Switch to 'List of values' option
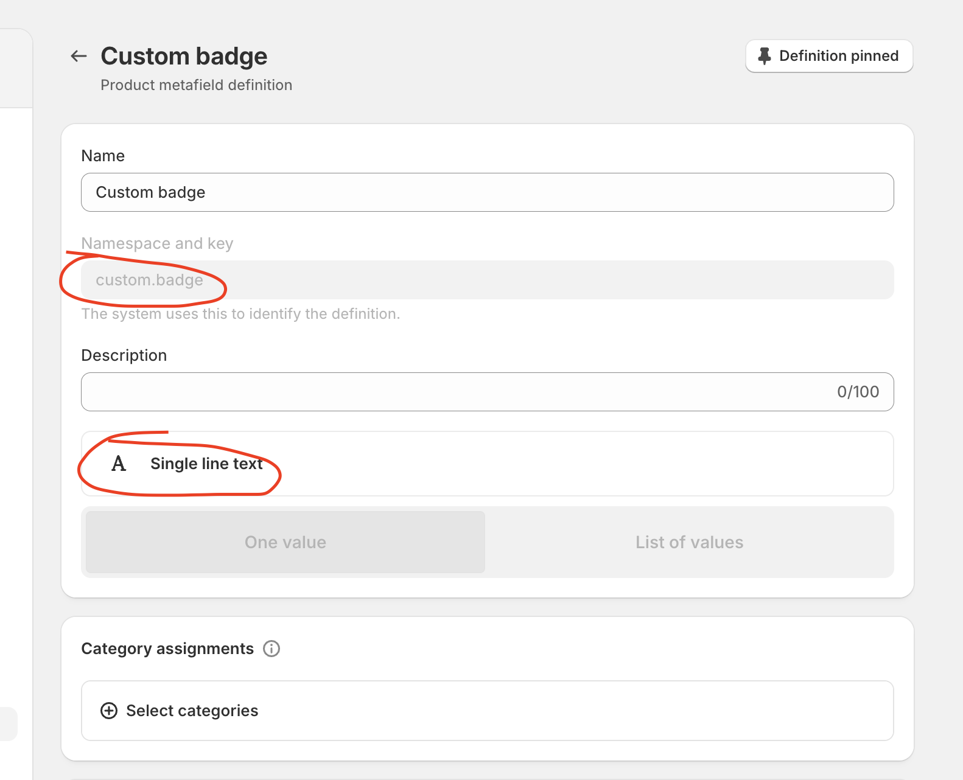This screenshot has height=780, width=963. tap(689, 542)
